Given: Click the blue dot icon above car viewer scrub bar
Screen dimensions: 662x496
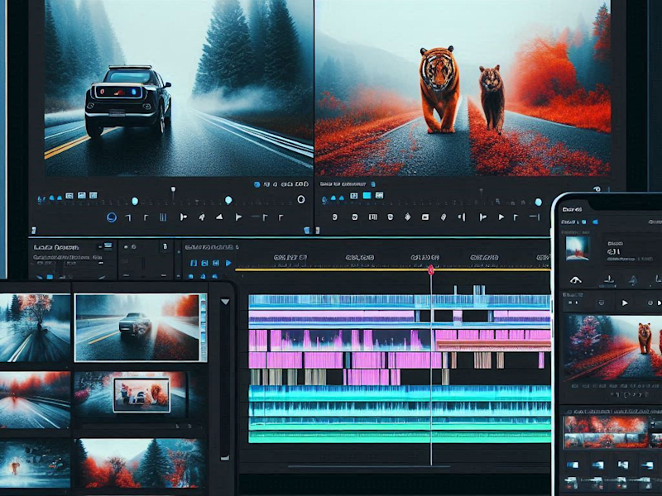Looking at the screenshot, I should pos(257,184).
